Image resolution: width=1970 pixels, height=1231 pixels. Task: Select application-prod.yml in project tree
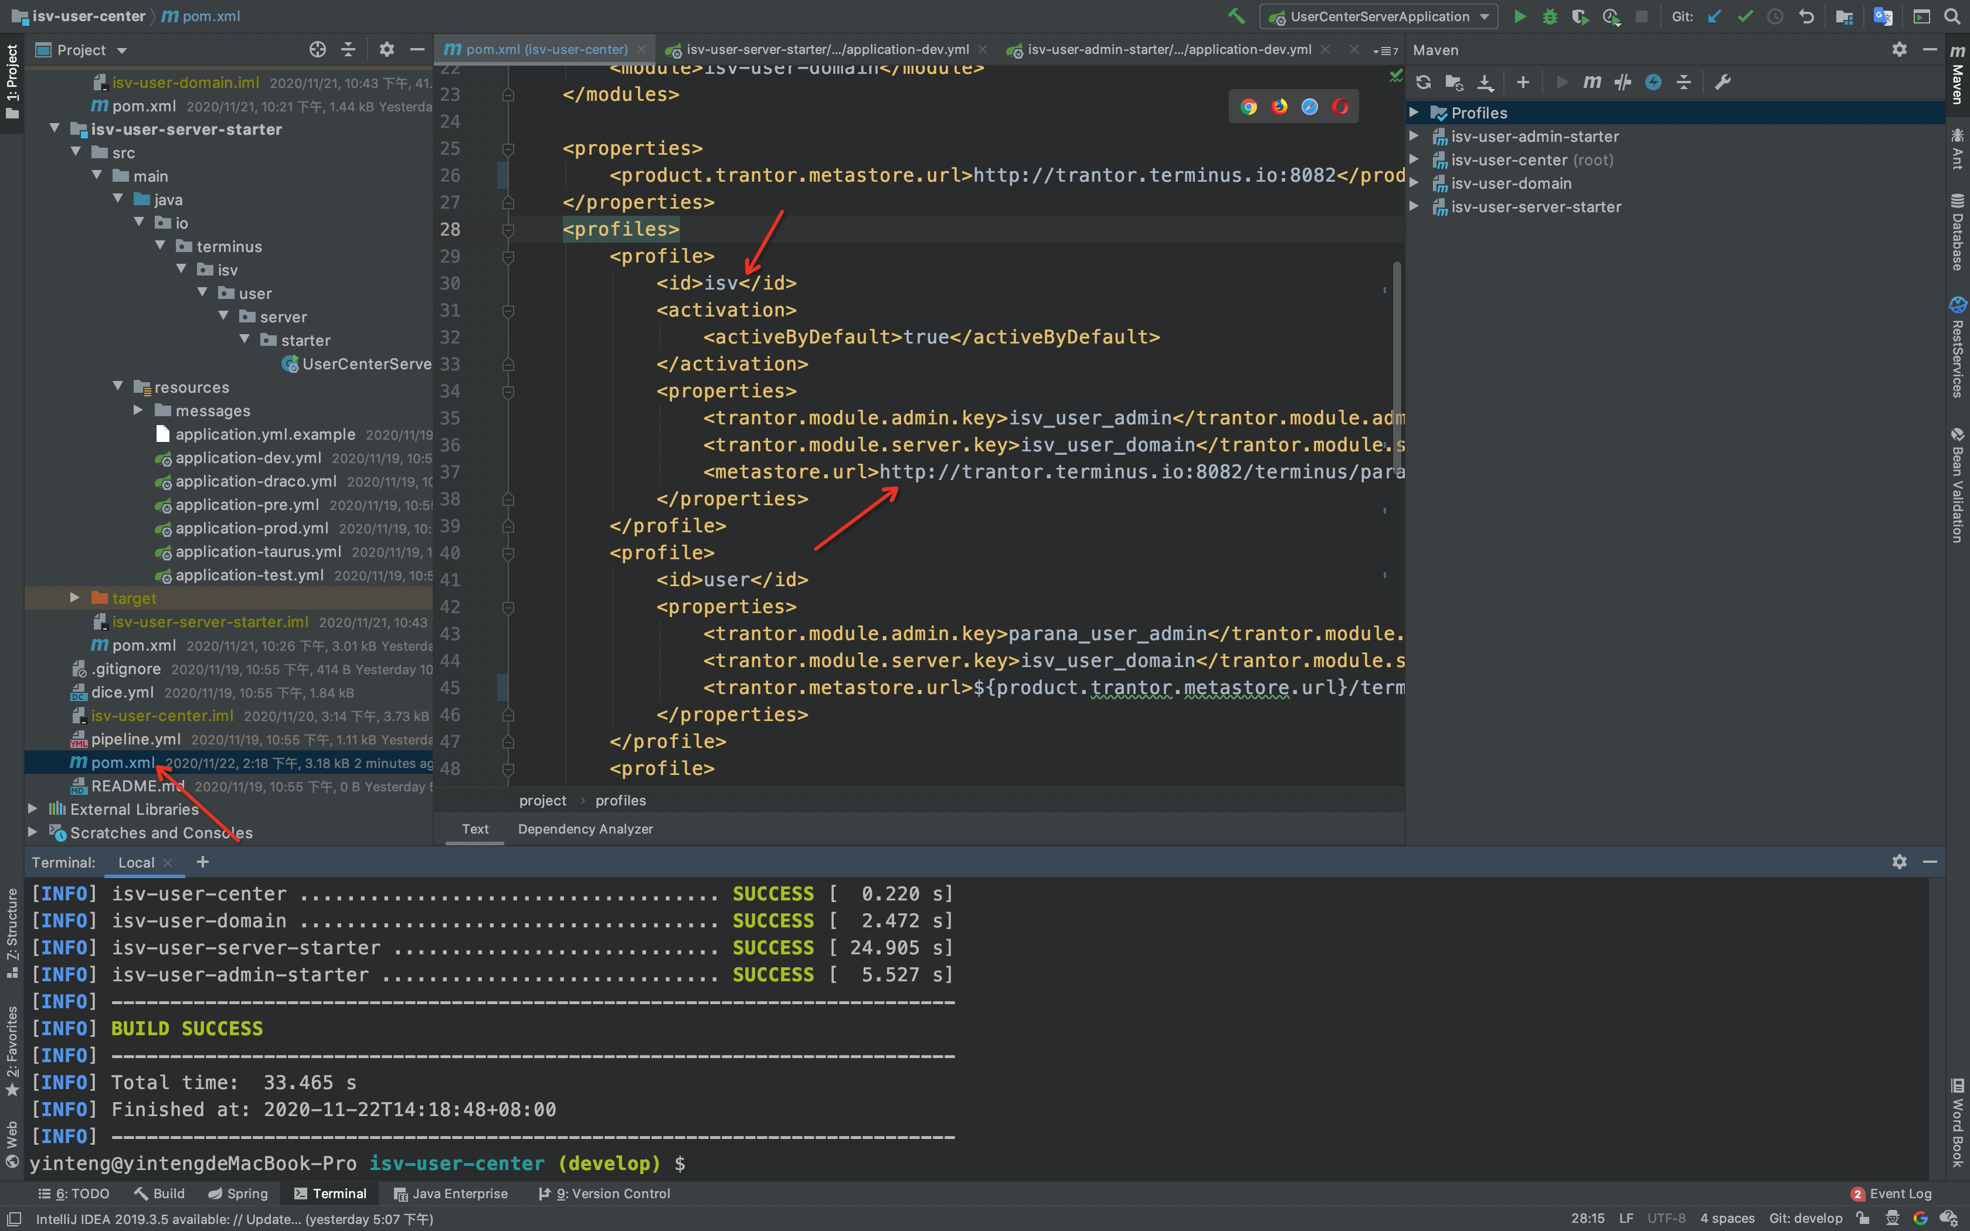tap(252, 528)
